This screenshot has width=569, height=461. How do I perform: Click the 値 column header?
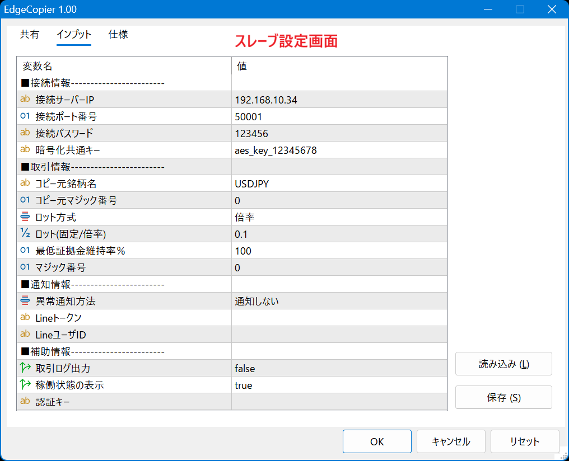click(339, 66)
